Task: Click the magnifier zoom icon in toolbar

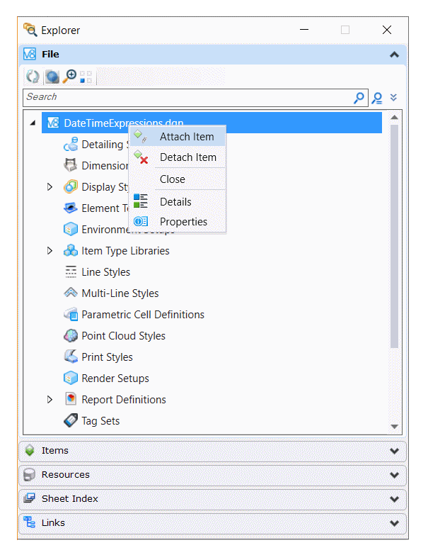Action: tap(69, 76)
